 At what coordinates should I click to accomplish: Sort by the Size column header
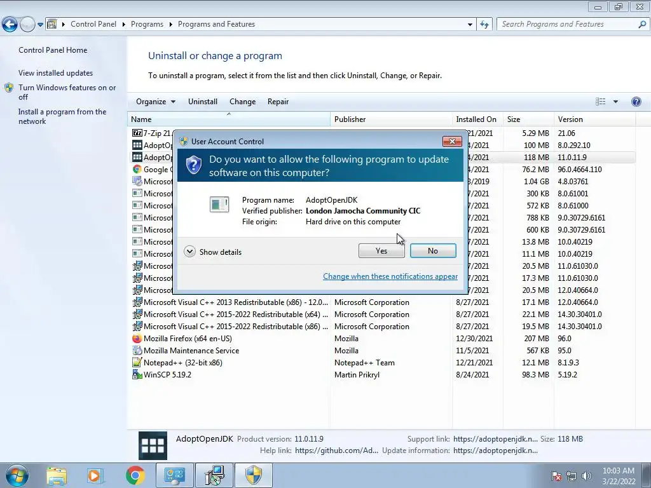coord(528,119)
